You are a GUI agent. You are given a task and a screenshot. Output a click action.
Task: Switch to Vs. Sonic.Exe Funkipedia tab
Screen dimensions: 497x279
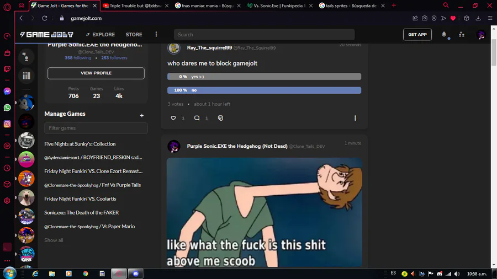click(x=279, y=6)
